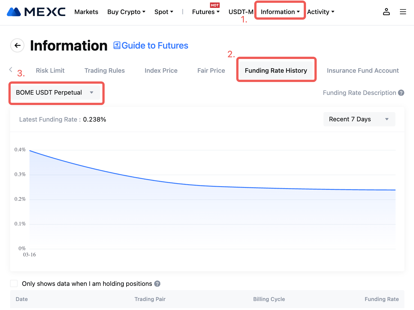Click the MEXC logo icon
The height and width of the screenshot is (310, 414).
[x=14, y=12]
